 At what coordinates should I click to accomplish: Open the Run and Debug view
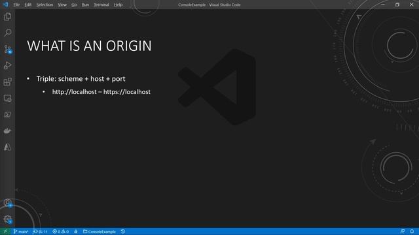[x=7, y=65]
